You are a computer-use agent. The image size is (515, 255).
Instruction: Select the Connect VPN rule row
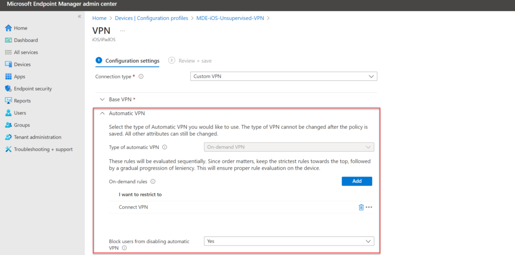pyautogui.click(x=241, y=207)
